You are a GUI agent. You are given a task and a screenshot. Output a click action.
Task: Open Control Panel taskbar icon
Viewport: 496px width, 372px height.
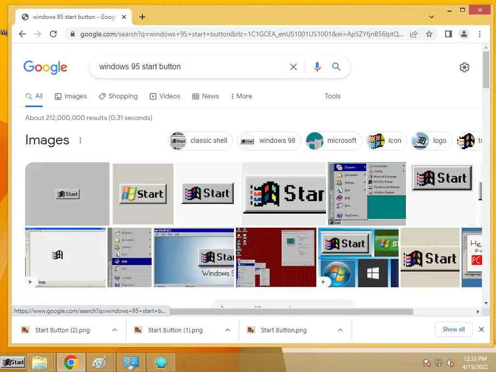point(131,362)
